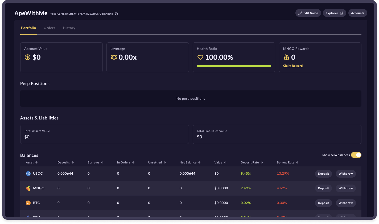The image size is (379, 224).
Task: Open the Orders tab
Action: click(x=50, y=28)
